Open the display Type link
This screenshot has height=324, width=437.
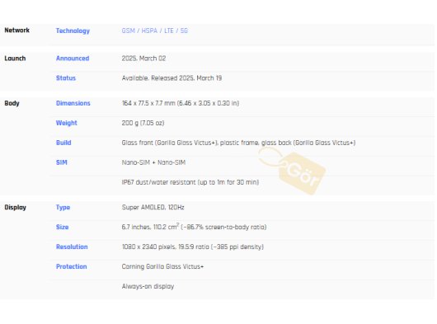(x=63, y=207)
